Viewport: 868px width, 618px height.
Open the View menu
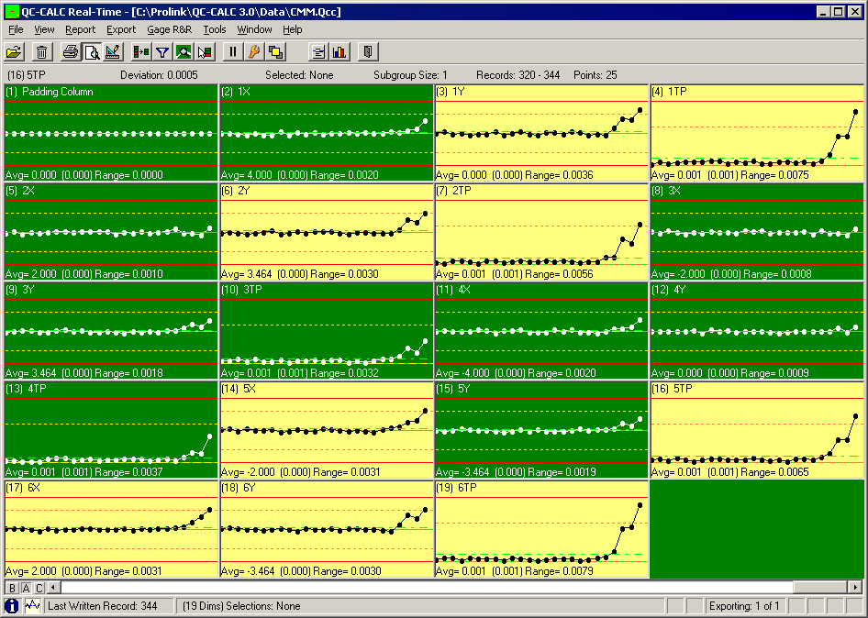[44, 29]
